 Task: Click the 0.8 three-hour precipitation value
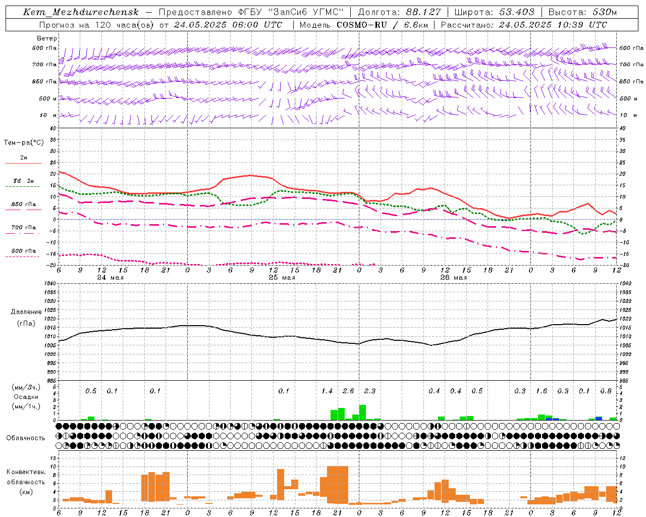coord(606,391)
